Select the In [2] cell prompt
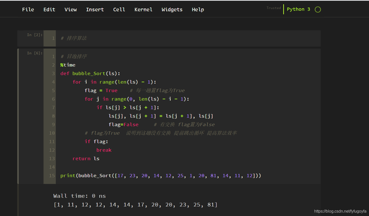Viewport: 369px width, 216px height. pos(35,35)
